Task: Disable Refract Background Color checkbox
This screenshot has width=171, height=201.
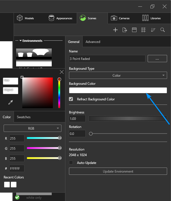Action: click(x=71, y=99)
